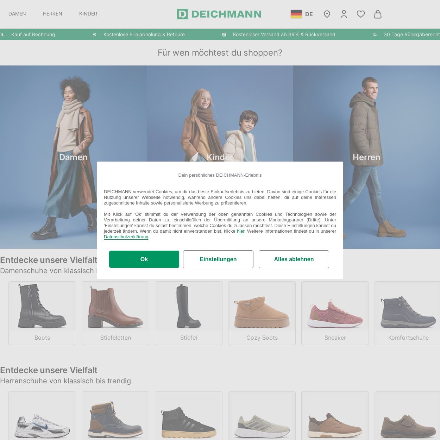Accept cookies with the Ok button
Viewport: 440px width, 440px height.
tap(144, 259)
